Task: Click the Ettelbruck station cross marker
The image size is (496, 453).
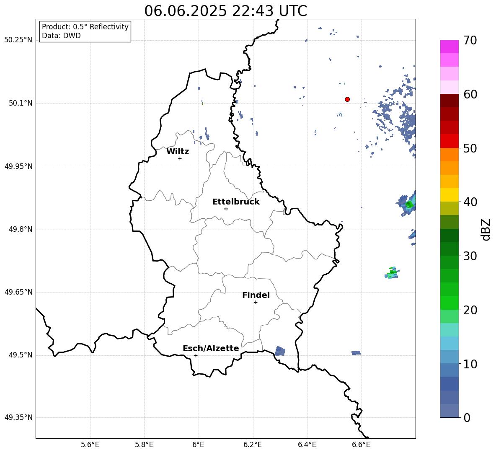Action: [x=226, y=209]
